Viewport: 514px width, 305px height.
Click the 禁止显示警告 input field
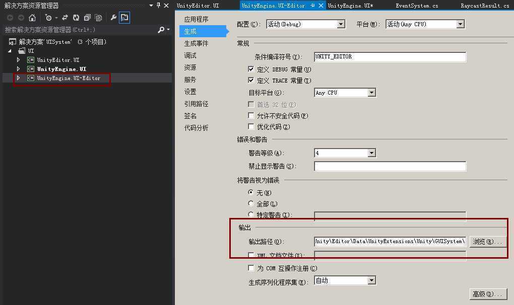click(x=390, y=166)
